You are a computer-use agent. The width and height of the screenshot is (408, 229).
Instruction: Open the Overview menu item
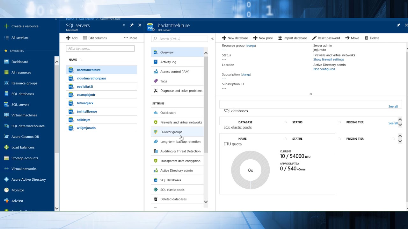[x=177, y=52]
